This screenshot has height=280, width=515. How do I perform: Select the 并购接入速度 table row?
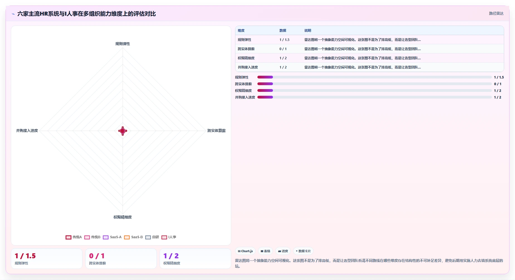point(370,67)
